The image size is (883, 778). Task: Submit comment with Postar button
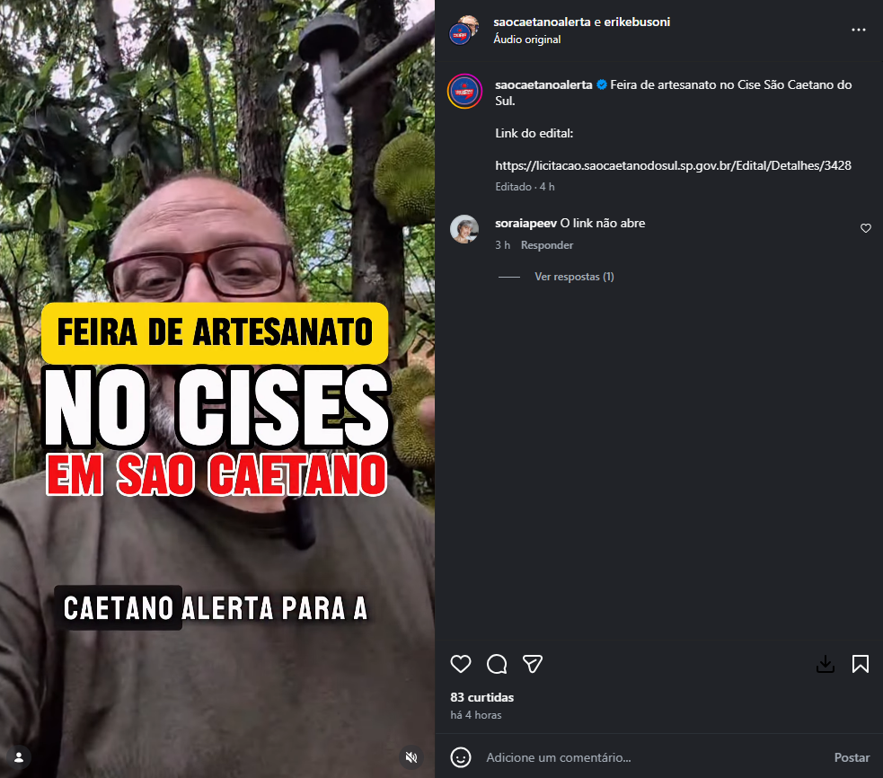tap(852, 757)
